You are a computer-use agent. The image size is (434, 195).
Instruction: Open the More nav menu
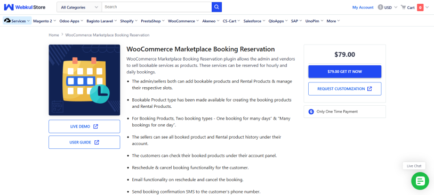pyautogui.click(x=333, y=21)
